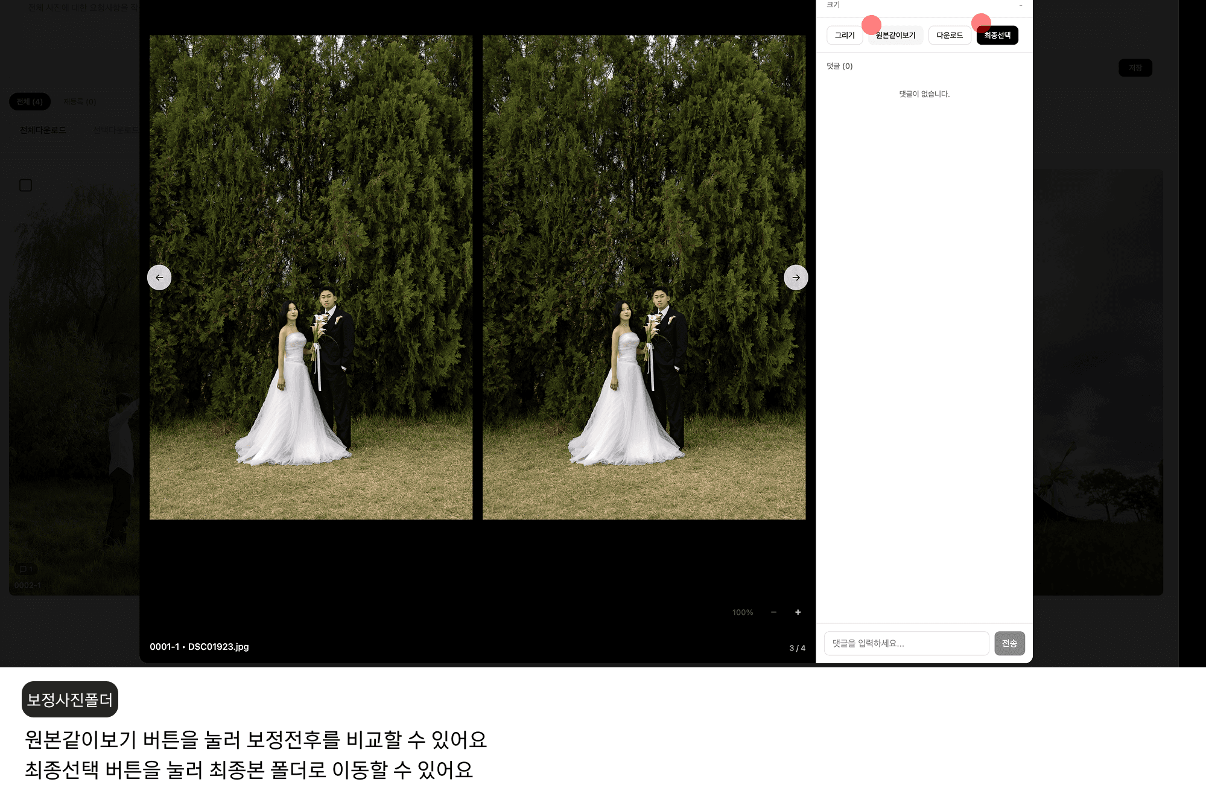
Task: Choose 최종선택 to finalize photo
Action: click(x=997, y=36)
